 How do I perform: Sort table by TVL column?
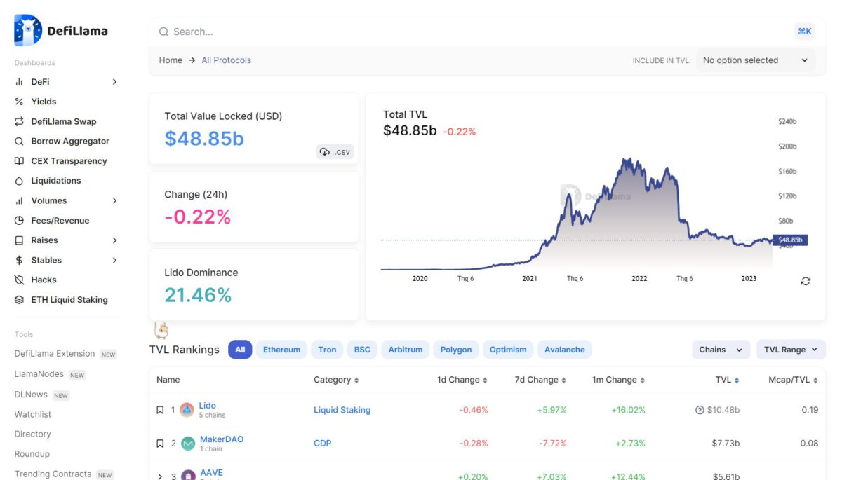coord(727,380)
